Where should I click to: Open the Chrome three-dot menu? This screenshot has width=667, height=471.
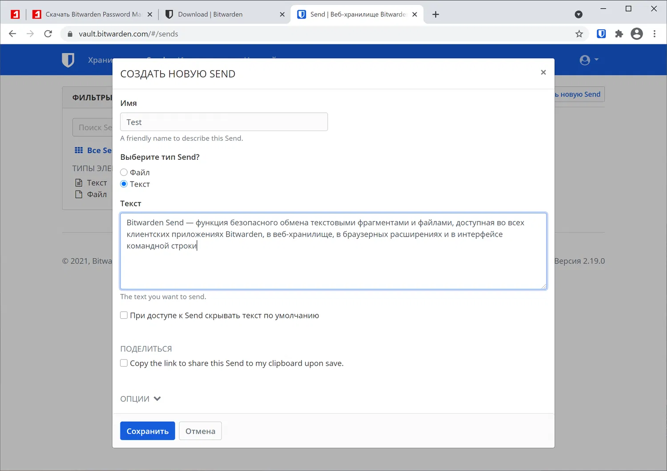(654, 34)
